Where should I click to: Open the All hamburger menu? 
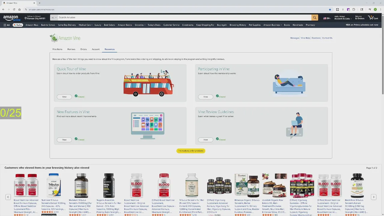point(7,25)
